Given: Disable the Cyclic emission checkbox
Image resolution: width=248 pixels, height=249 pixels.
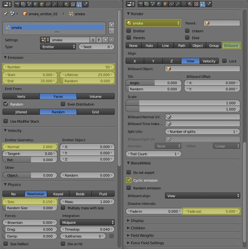Looking at the screenshot, I should point(129,180).
